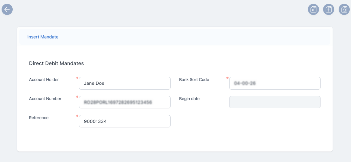Focus the Bank Sort Code input field

[x=275, y=83]
